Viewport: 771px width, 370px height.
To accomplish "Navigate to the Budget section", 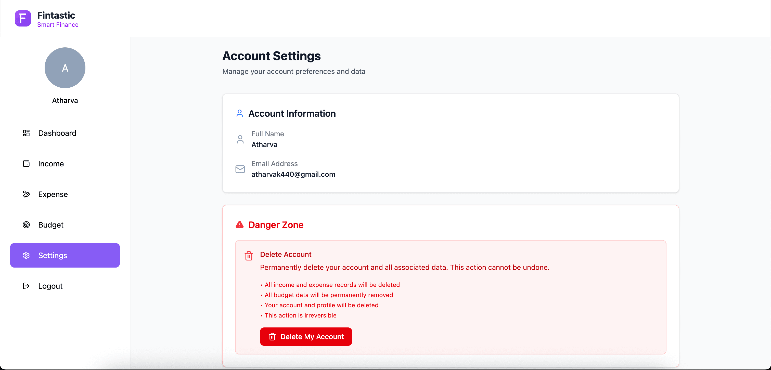I will click(x=50, y=225).
